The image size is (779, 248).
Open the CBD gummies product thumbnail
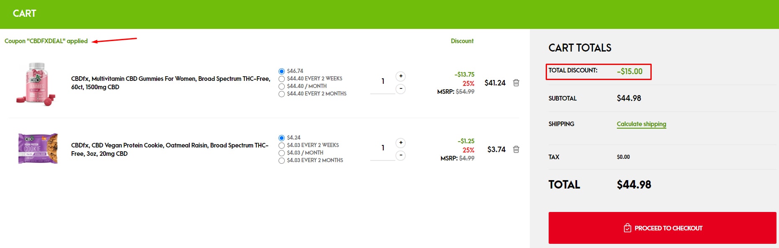36,84
